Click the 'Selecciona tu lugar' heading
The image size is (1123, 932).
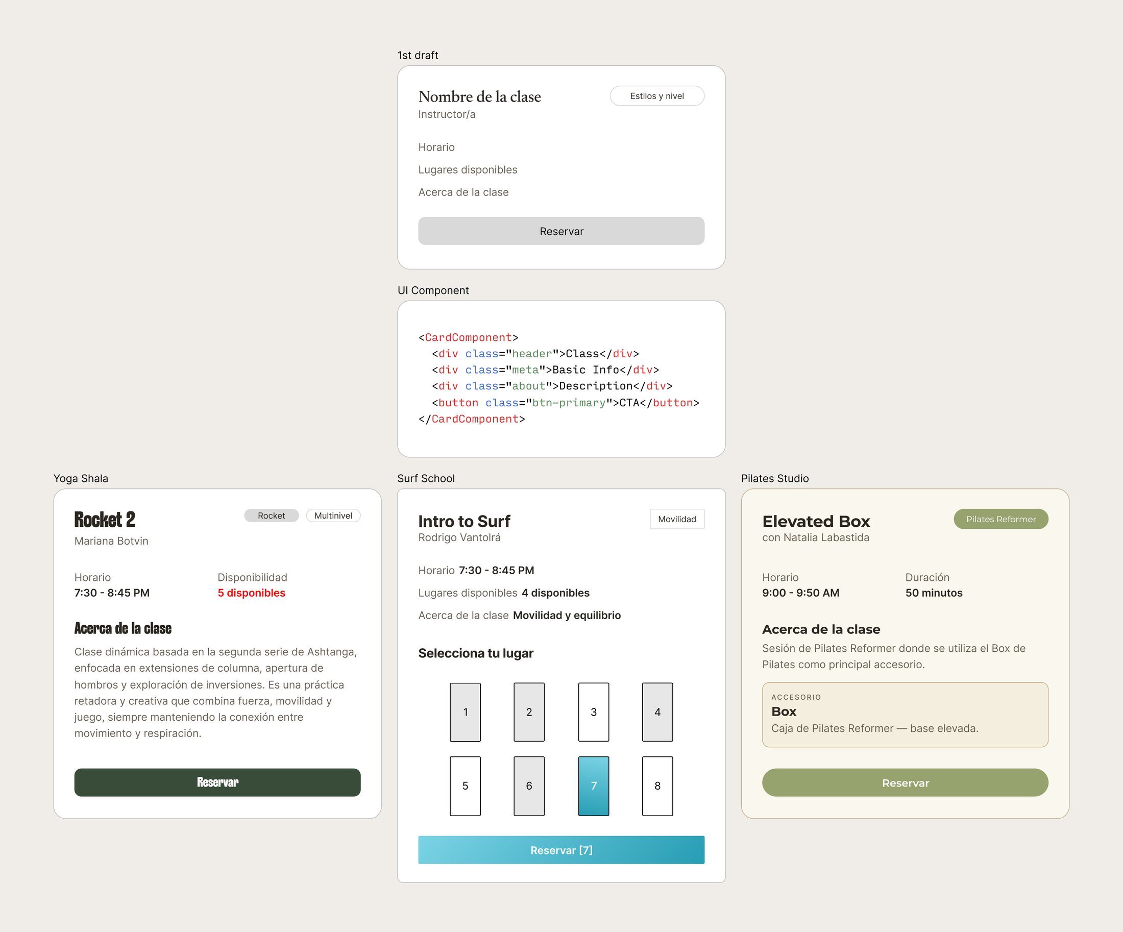click(x=476, y=653)
